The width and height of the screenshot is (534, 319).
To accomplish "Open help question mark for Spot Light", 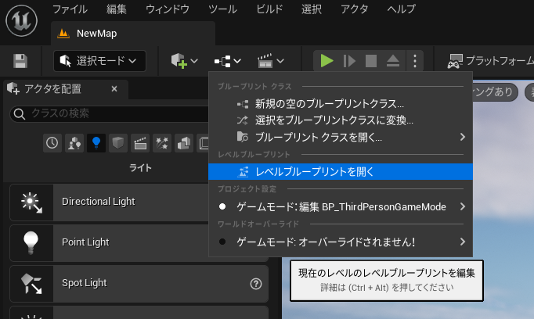I will [256, 284].
